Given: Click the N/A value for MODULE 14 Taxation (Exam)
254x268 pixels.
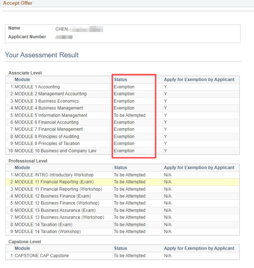Looking at the screenshot, I should [168, 224].
